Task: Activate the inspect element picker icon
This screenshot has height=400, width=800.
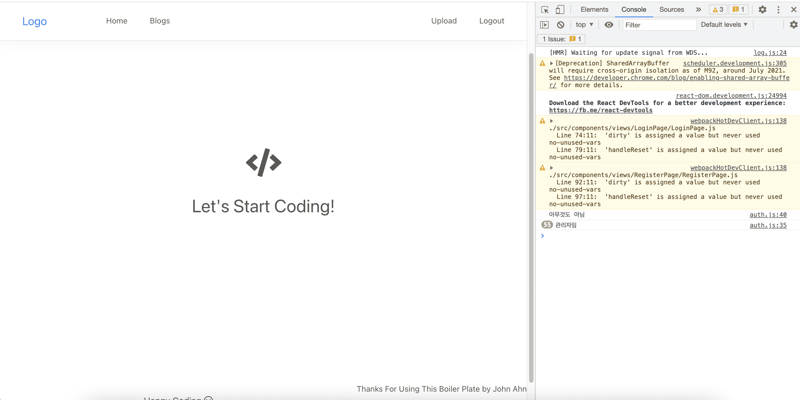Action: (x=545, y=9)
